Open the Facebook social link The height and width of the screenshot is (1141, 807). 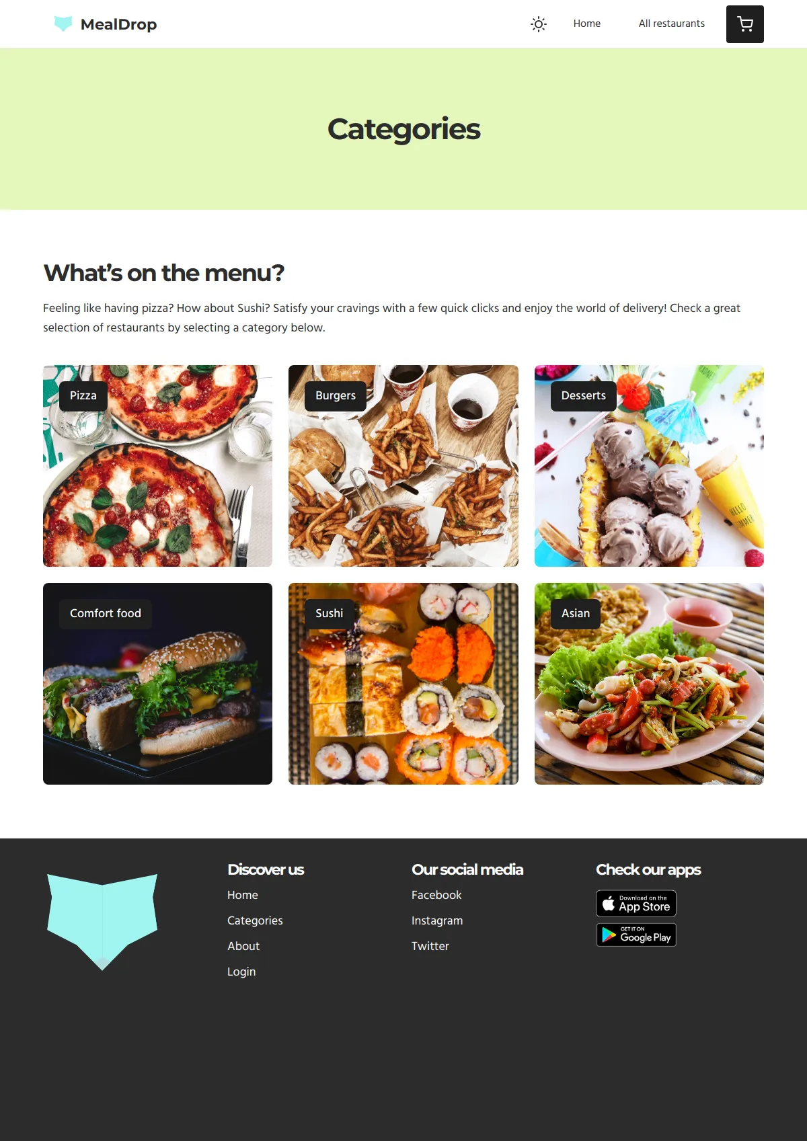(x=436, y=895)
